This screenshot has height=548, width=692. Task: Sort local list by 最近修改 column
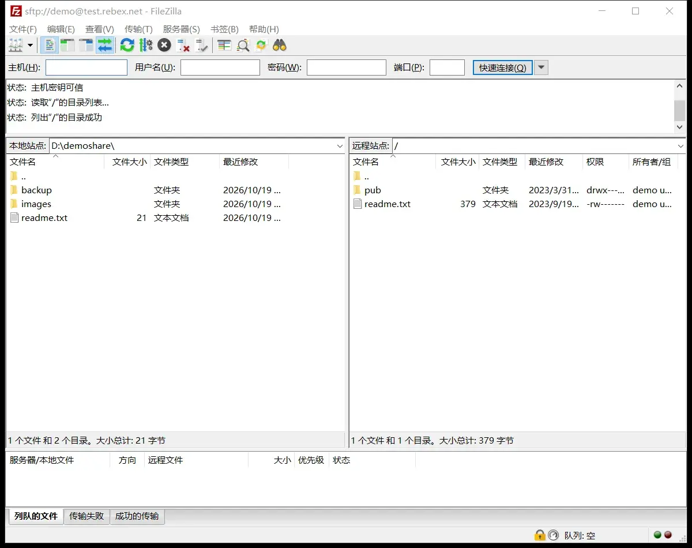click(x=254, y=162)
